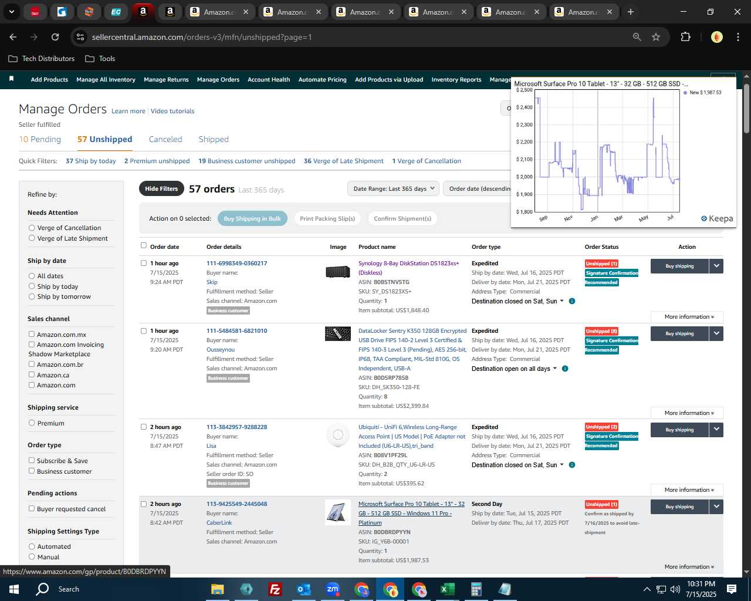Expand More information for Synology order
751x601 pixels.
687,317
